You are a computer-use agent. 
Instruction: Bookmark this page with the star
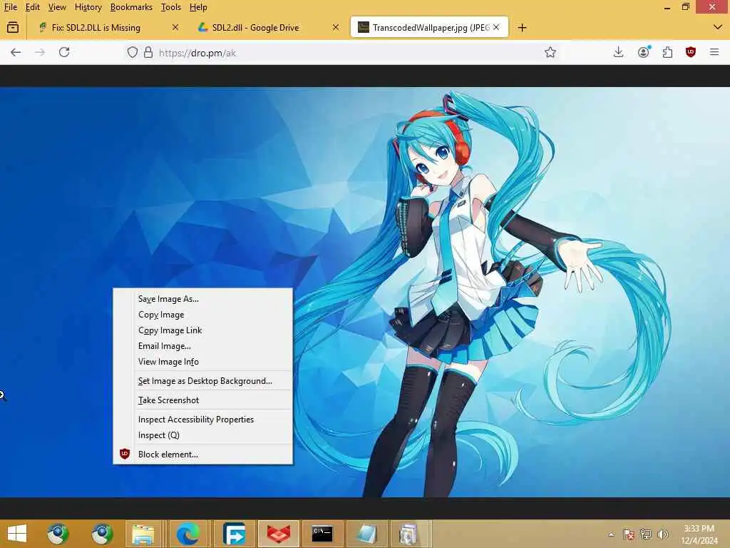point(550,52)
